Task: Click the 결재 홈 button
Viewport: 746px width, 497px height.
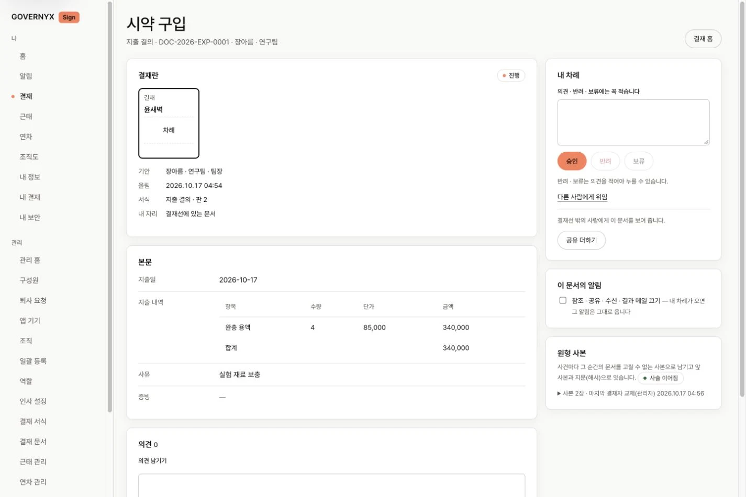Action: [703, 39]
